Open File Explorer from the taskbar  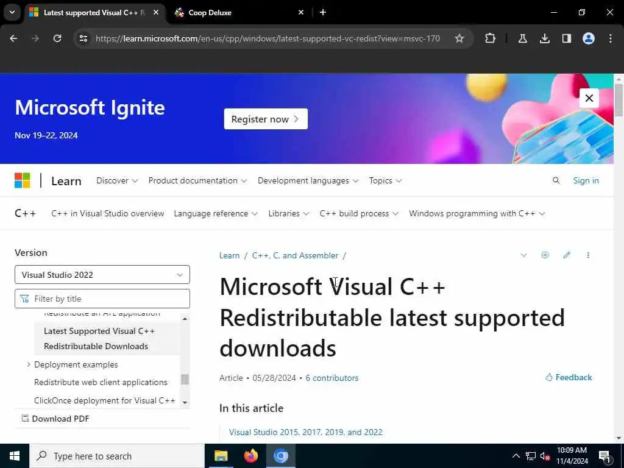221,456
